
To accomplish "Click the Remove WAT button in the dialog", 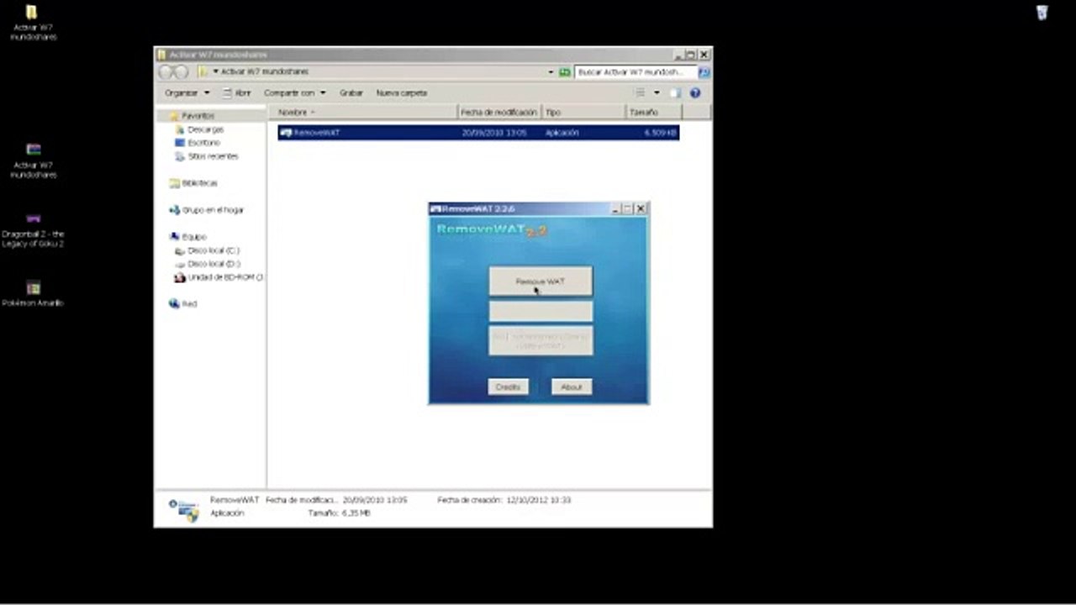I will pyautogui.click(x=541, y=281).
